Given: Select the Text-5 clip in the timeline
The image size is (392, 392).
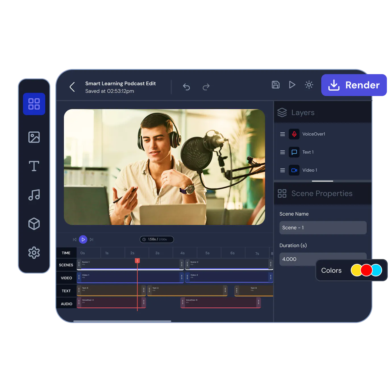Looking at the screenshot, I should [111, 290].
